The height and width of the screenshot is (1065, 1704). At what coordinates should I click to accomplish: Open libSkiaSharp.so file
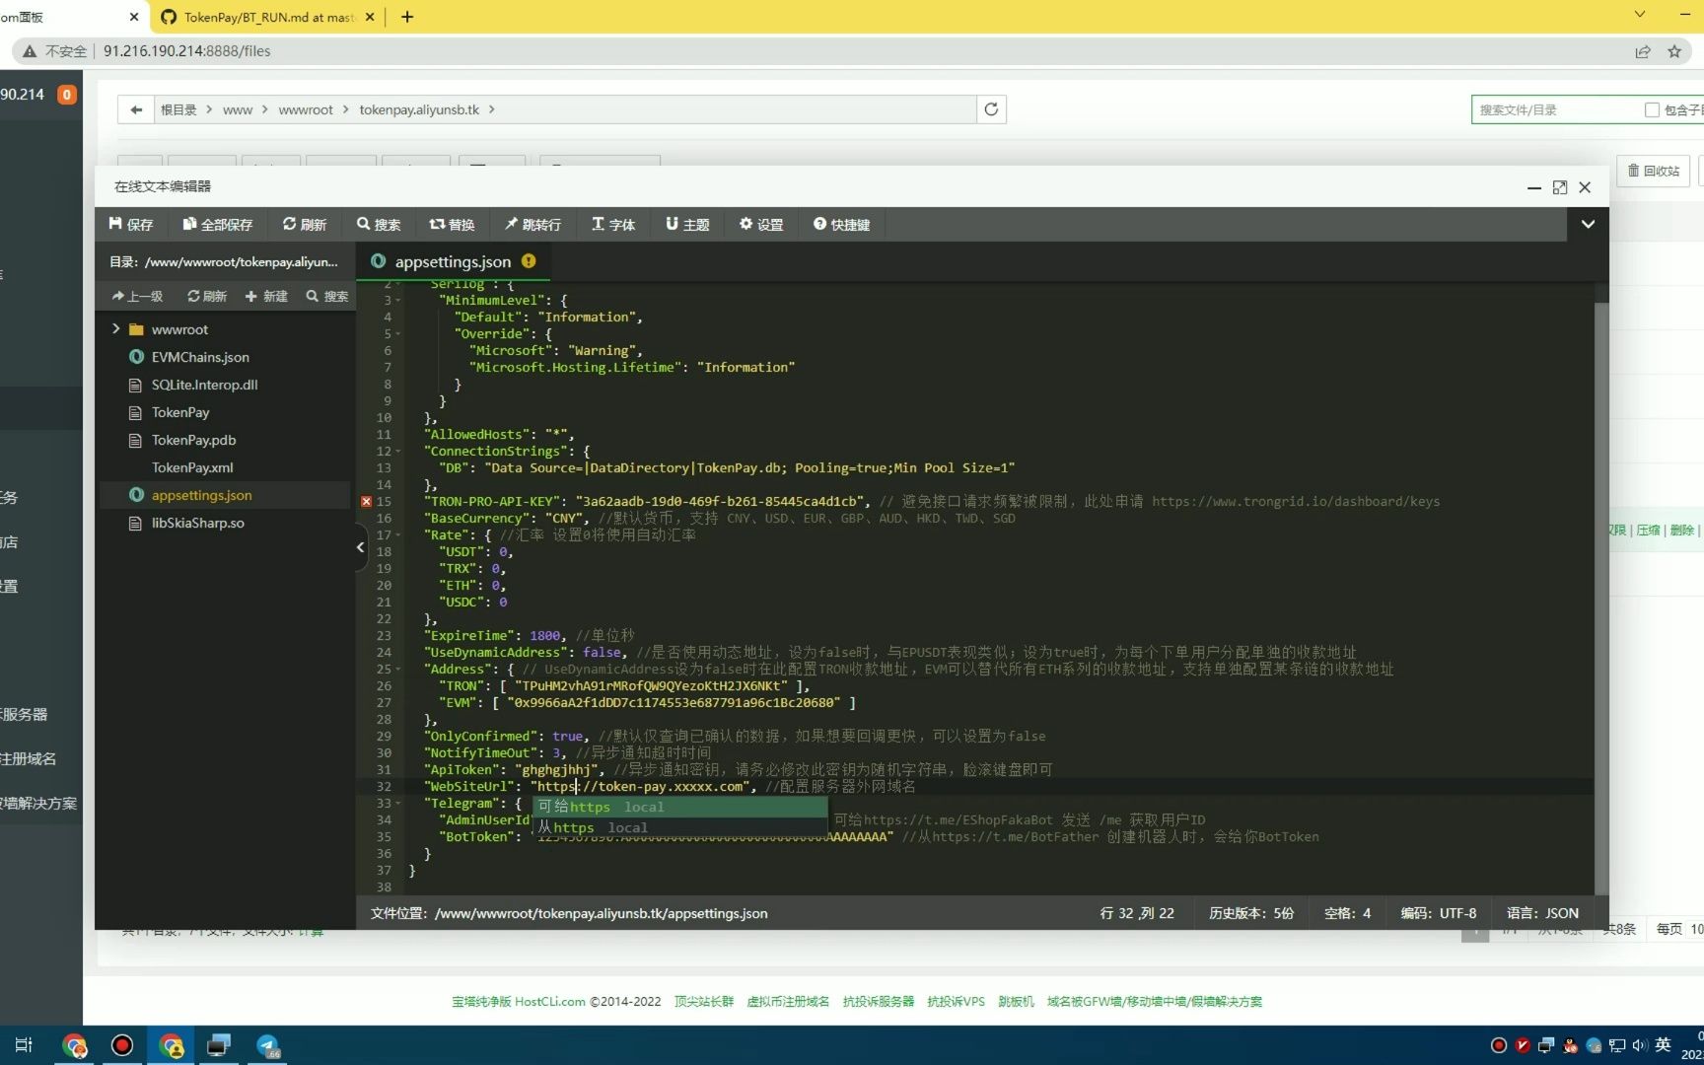pyautogui.click(x=197, y=523)
